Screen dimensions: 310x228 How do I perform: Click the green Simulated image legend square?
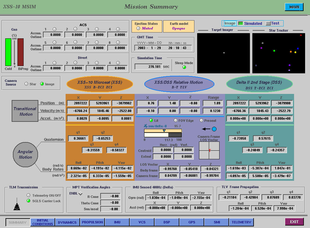click(241, 23)
